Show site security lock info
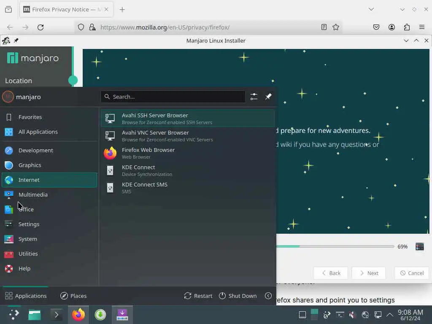Image resolution: width=432 pixels, height=324 pixels. click(92, 27)
